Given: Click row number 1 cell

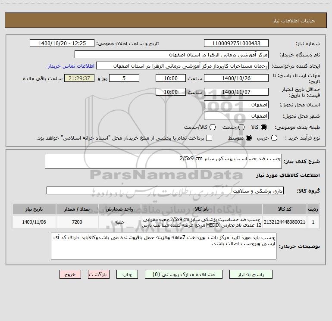Looking at the screenshot, I should coord(313,222).
